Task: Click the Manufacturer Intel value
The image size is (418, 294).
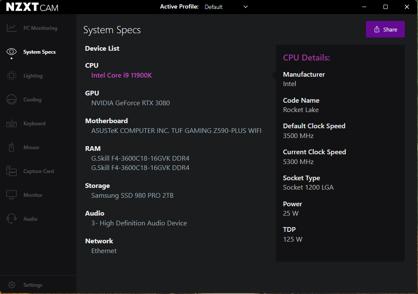Action: coord(290,84)
